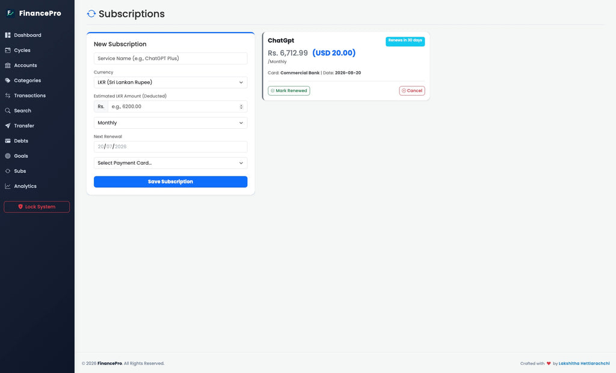Expand the Currency LKR dropdown

pos(170,82)
